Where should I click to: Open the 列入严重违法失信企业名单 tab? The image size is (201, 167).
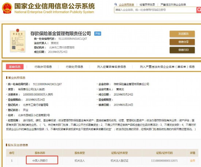167,67
